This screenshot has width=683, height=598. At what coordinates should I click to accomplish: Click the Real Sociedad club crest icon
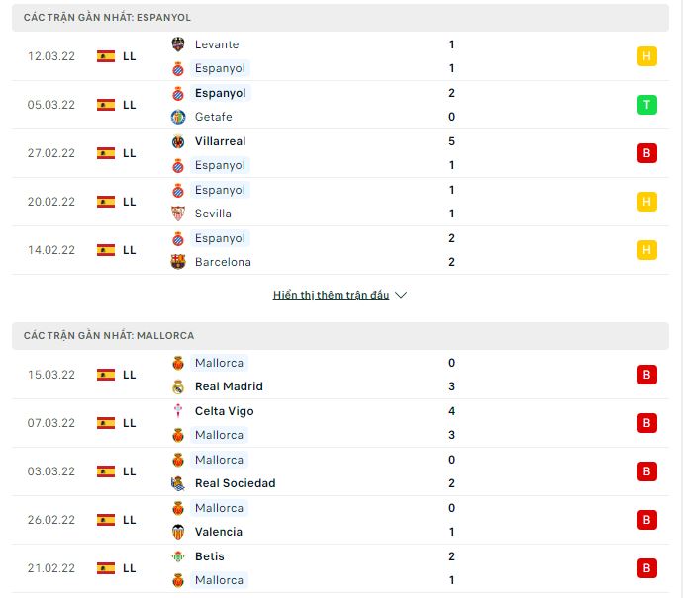pyautogui.click(x=178, y=483)
